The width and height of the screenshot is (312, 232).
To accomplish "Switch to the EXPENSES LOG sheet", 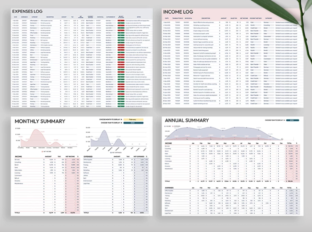I will [27, 11].
